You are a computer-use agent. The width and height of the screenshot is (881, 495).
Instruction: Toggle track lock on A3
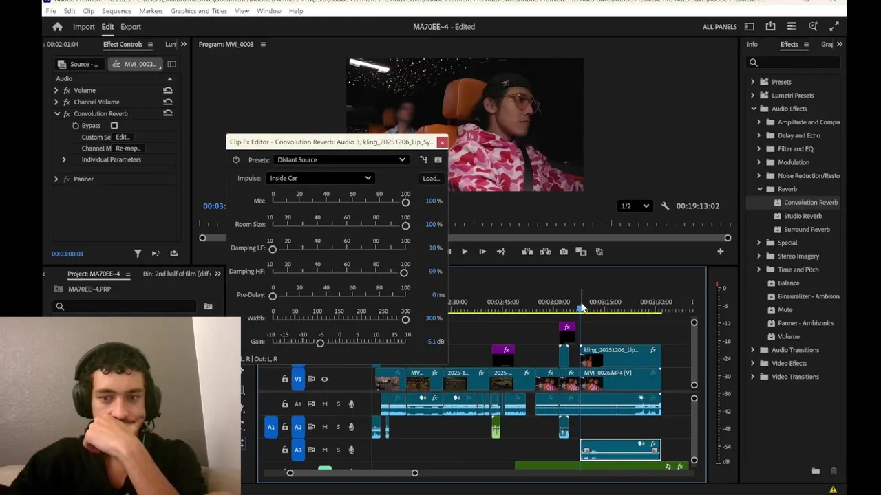click(285, 450)
